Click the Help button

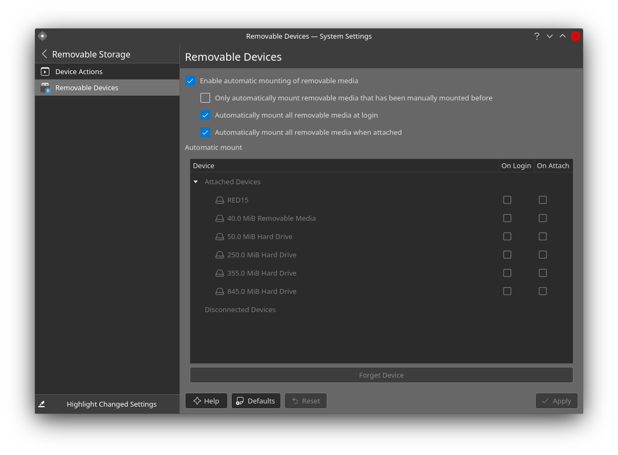206,401
